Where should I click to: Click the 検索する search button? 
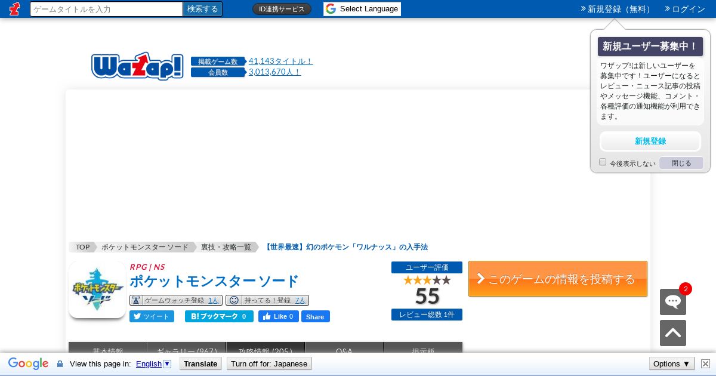click(203, 9)
